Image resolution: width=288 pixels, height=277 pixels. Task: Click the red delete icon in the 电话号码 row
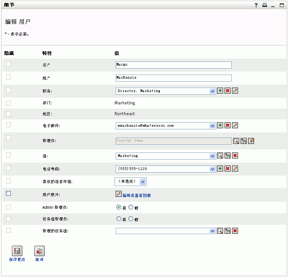pyautogui.click(x=228, y=169)
